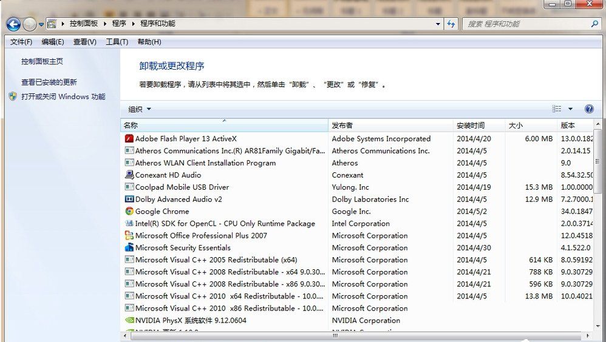
Task: Click the Visual C++ 2005 Redistributable icon
Action: pyautogui.click(x=129, y=260)
